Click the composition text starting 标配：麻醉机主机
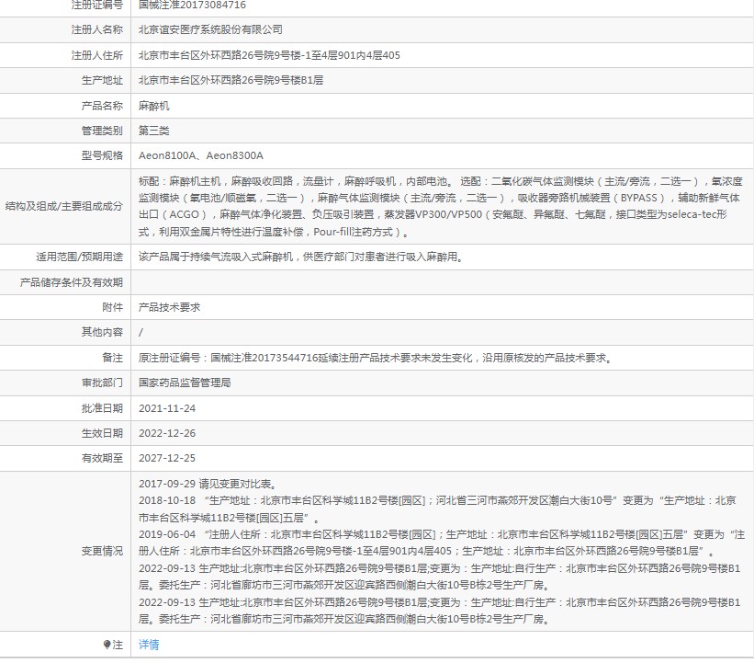754x663 pixels. tap(440, 207)
